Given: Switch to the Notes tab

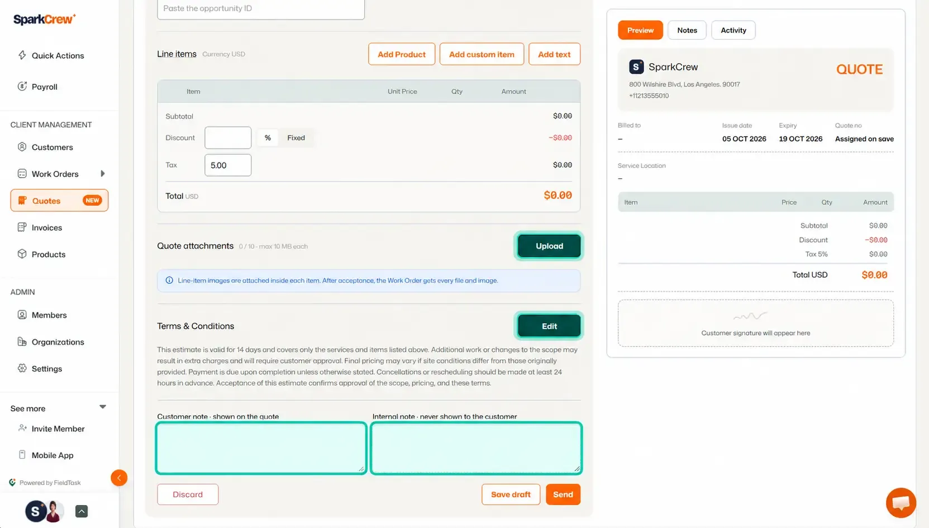Looking at the screenshot, I should pos(687,30).
